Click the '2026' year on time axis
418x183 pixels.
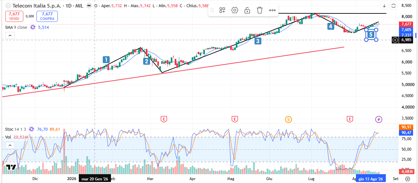(72, 179)
